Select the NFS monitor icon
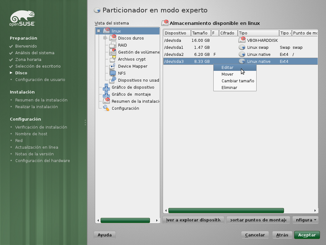The height and width of the screenshot is (245, 326). click(113, 73)
